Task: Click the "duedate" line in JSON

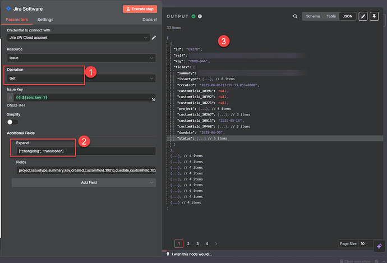Action: (x=201, y=132)
